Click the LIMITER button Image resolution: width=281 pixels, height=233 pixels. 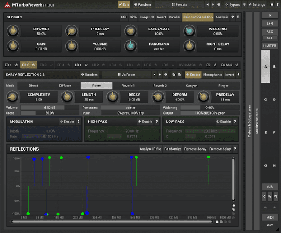pos(270,46)
